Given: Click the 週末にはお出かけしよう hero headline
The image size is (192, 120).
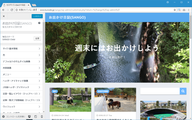Looking at the screenshot, I should [117, 48].
